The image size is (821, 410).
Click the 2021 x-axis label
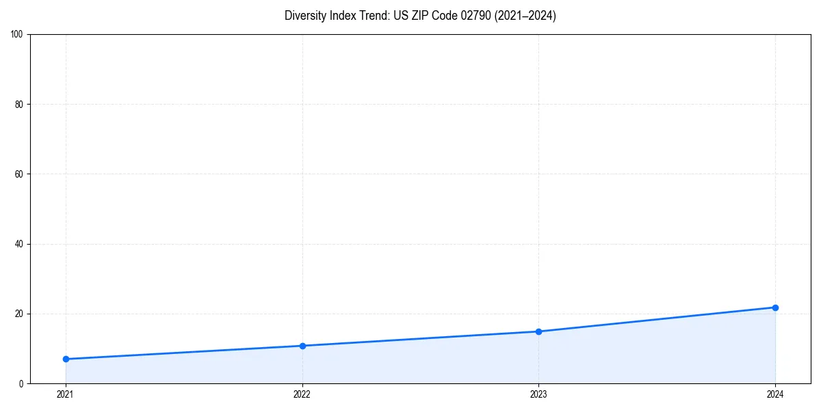coord(64,394)
